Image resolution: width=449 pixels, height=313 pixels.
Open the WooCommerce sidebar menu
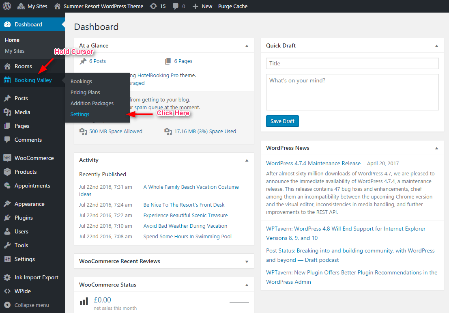point(34,158)
